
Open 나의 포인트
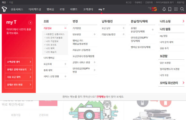(x=51, y=45)
